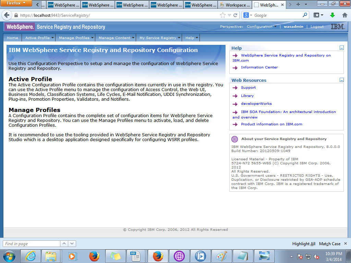This screenshot has height=263, width=351.
Task: Toggle Highlight All in find bar
Action: click(304, 244)
